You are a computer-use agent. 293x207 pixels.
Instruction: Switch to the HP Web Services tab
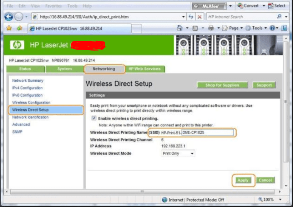pos(145,69)
